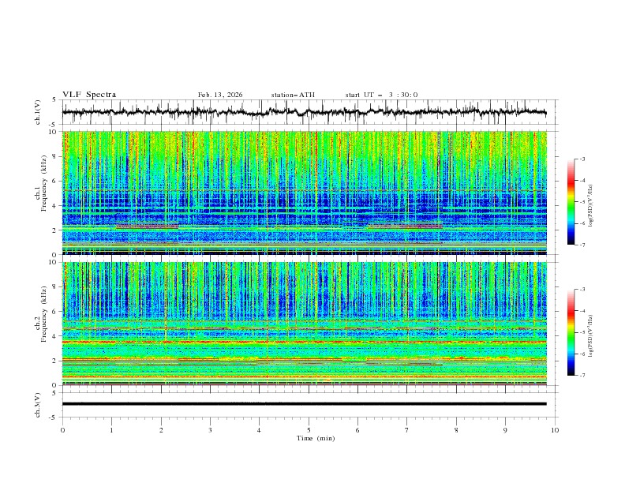Click the VLF Spectra title text
Screen dimensions: 625x483
click(x=89, y=95)
